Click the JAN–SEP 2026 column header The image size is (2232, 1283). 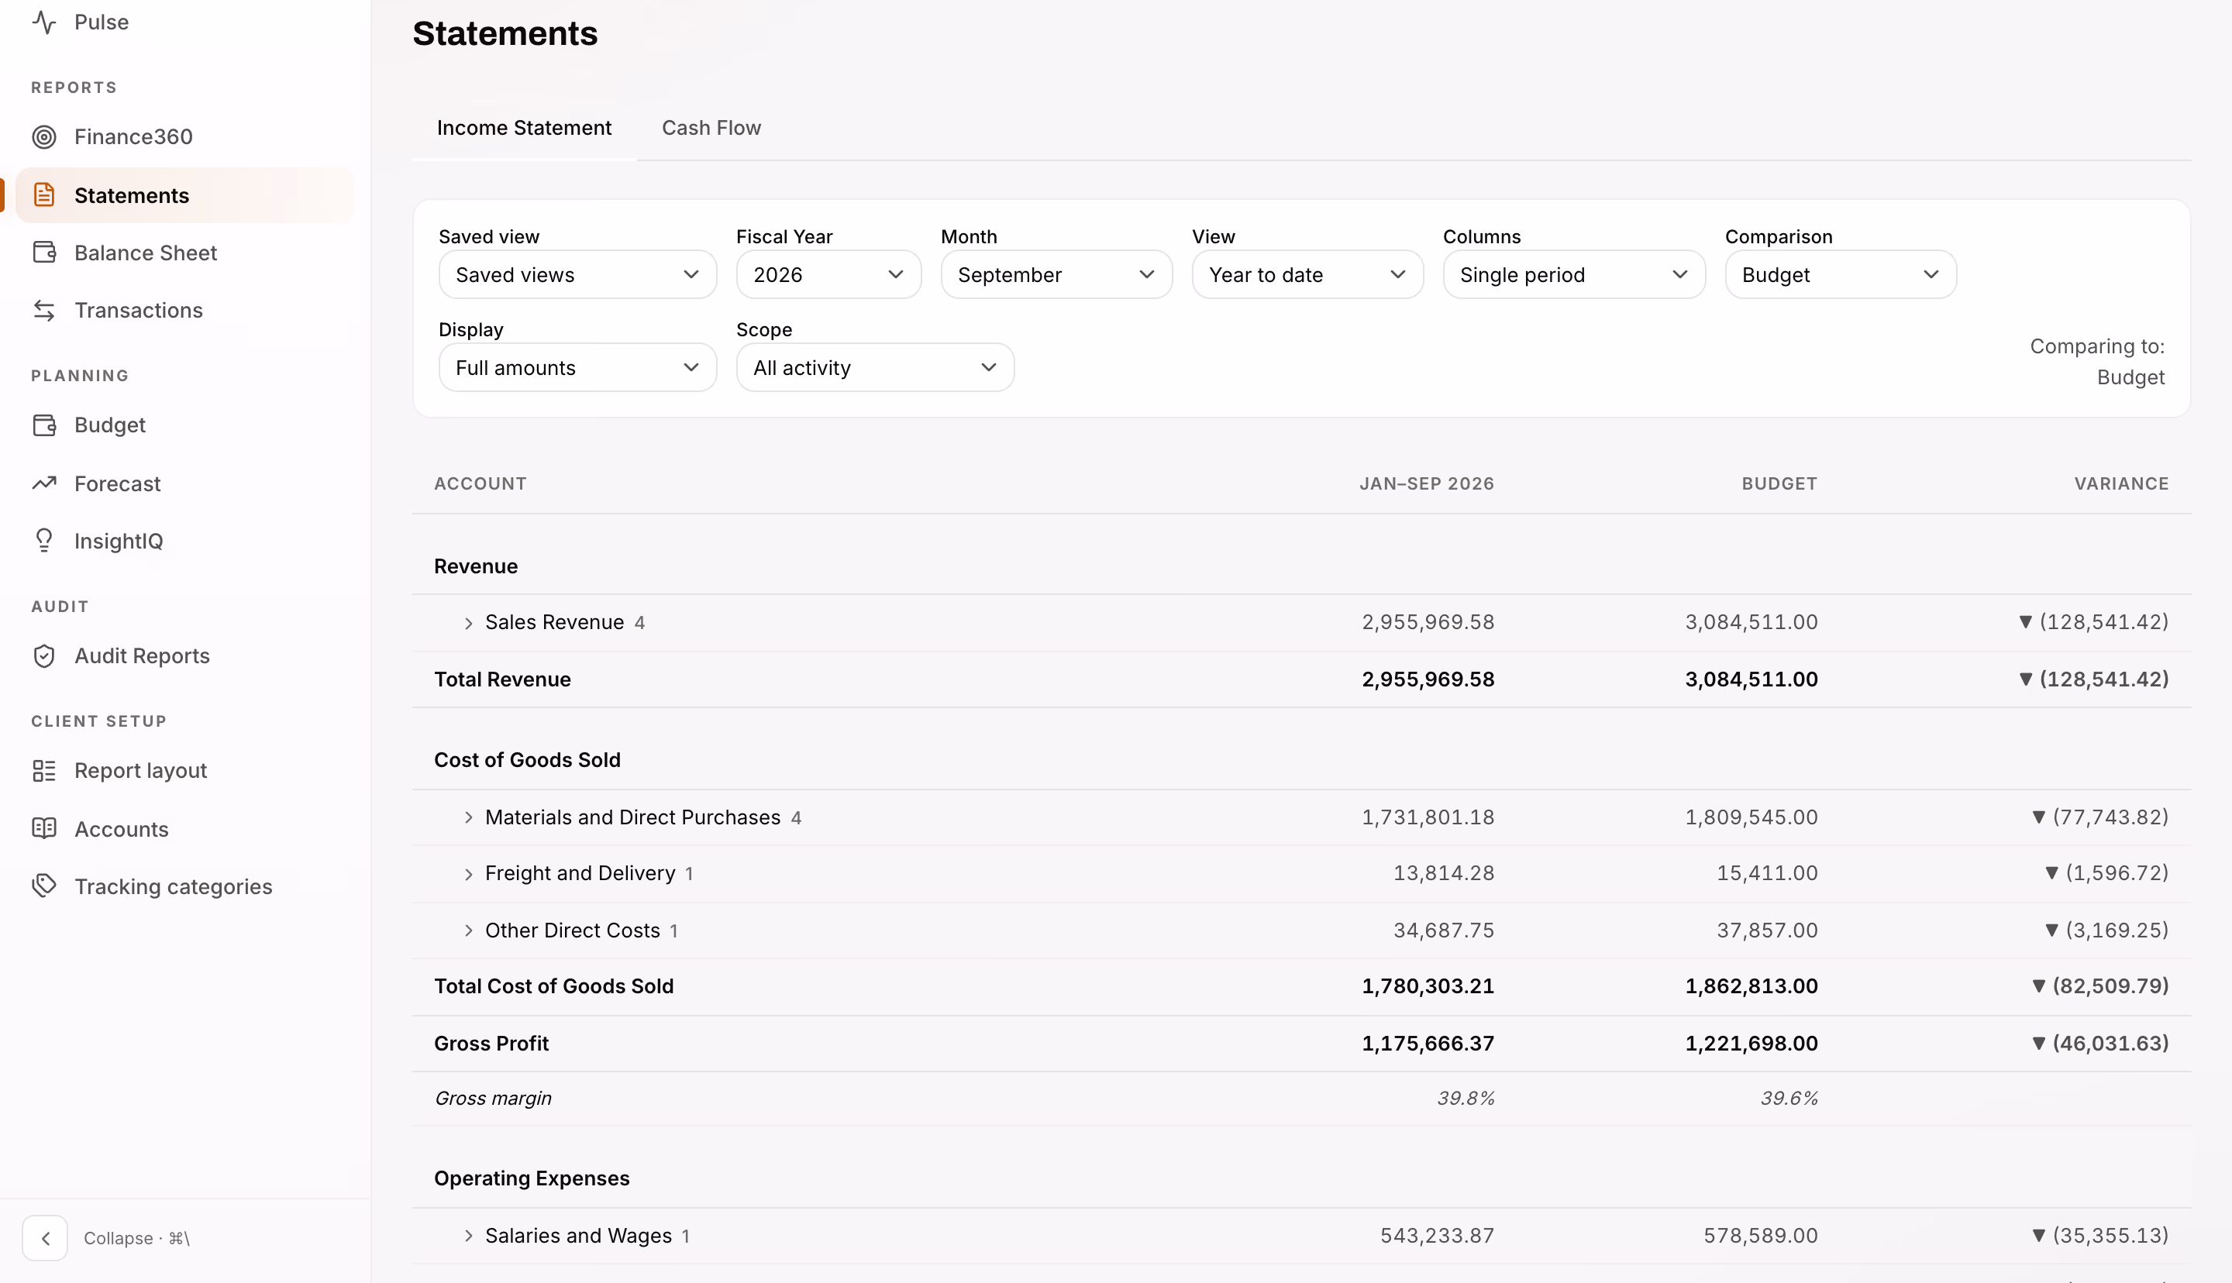[1427, 483]
